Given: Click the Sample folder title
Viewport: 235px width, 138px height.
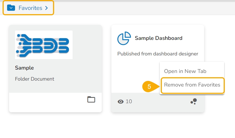Looking at the screenshot, I should tap(24, 68).
